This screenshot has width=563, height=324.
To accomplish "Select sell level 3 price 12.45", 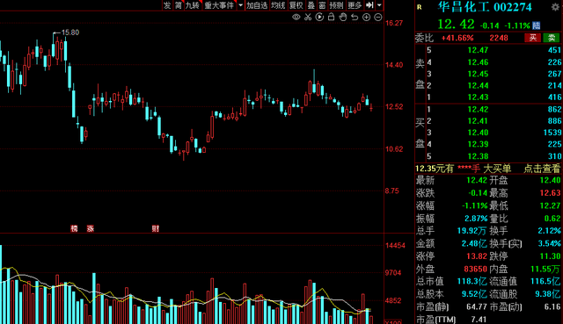I will coord(478,74).
